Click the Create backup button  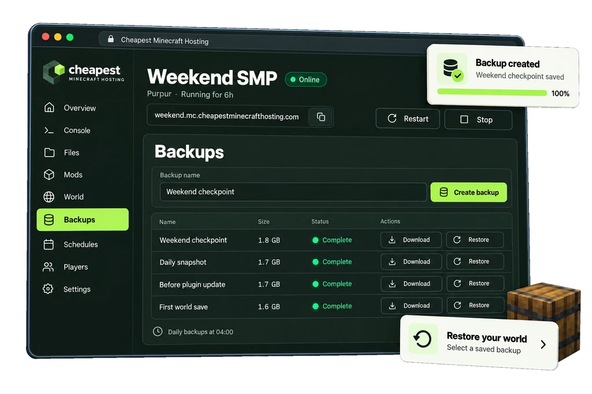pos(468,192)
